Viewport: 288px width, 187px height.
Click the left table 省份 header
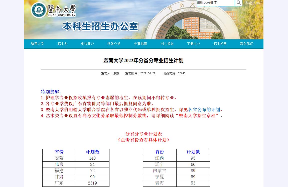tap(59, 152)
